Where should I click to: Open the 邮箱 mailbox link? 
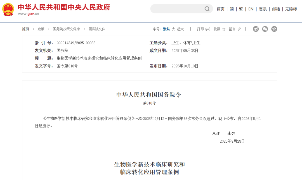(x=276, y=9)
